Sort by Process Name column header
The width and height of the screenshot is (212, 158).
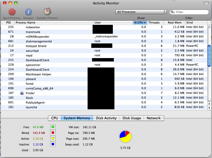54,22
